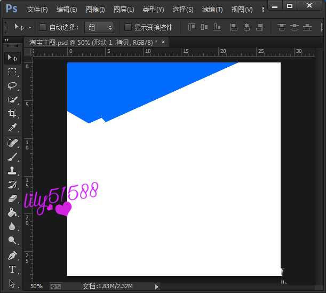Screen dimensions: 326x293
Task: Select the Brush tool
Action: 12,157
